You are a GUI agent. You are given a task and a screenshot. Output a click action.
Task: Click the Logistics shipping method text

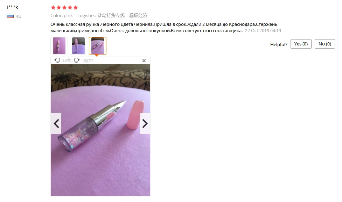112,15
